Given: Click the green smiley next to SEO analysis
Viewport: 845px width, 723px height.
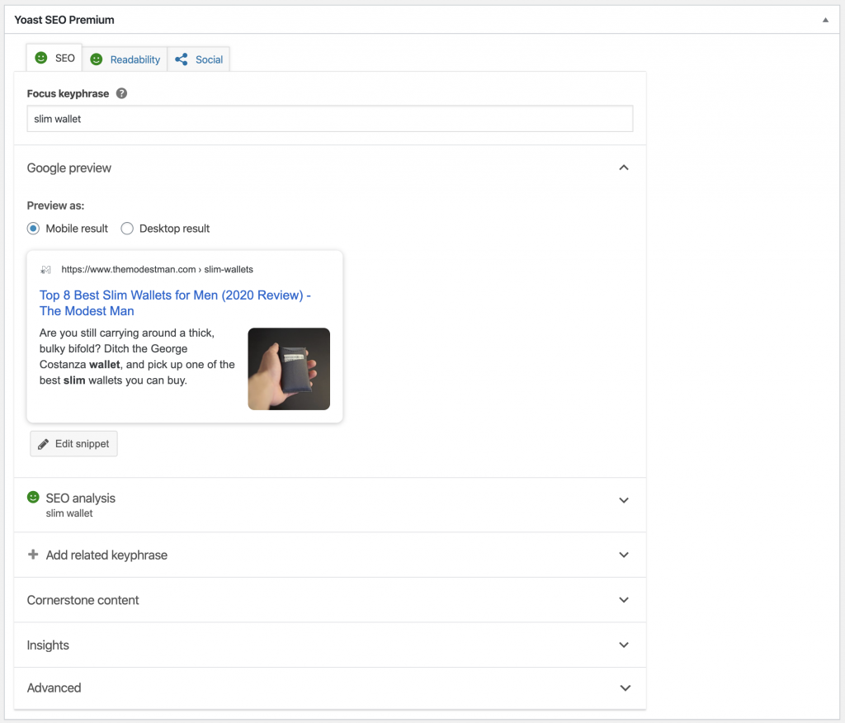Looking at the screenshot, I should click(33, 497).
